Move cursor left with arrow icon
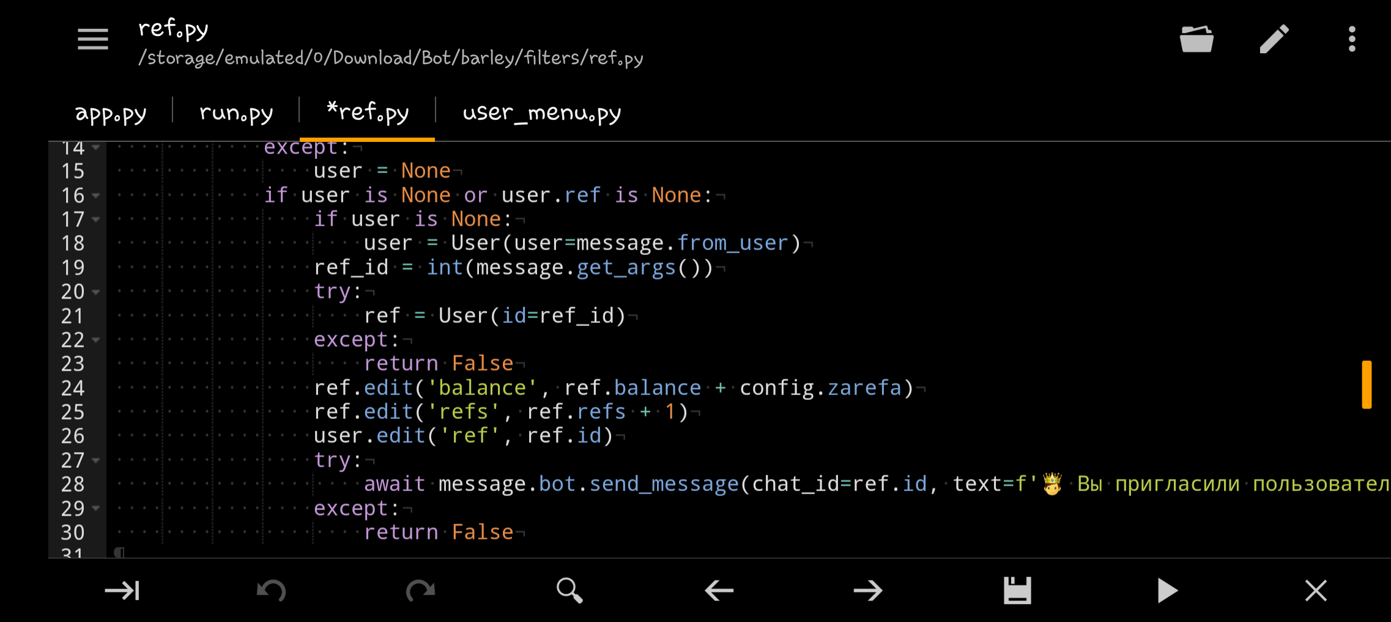1391x622 pixels. [x=718, y=590]
